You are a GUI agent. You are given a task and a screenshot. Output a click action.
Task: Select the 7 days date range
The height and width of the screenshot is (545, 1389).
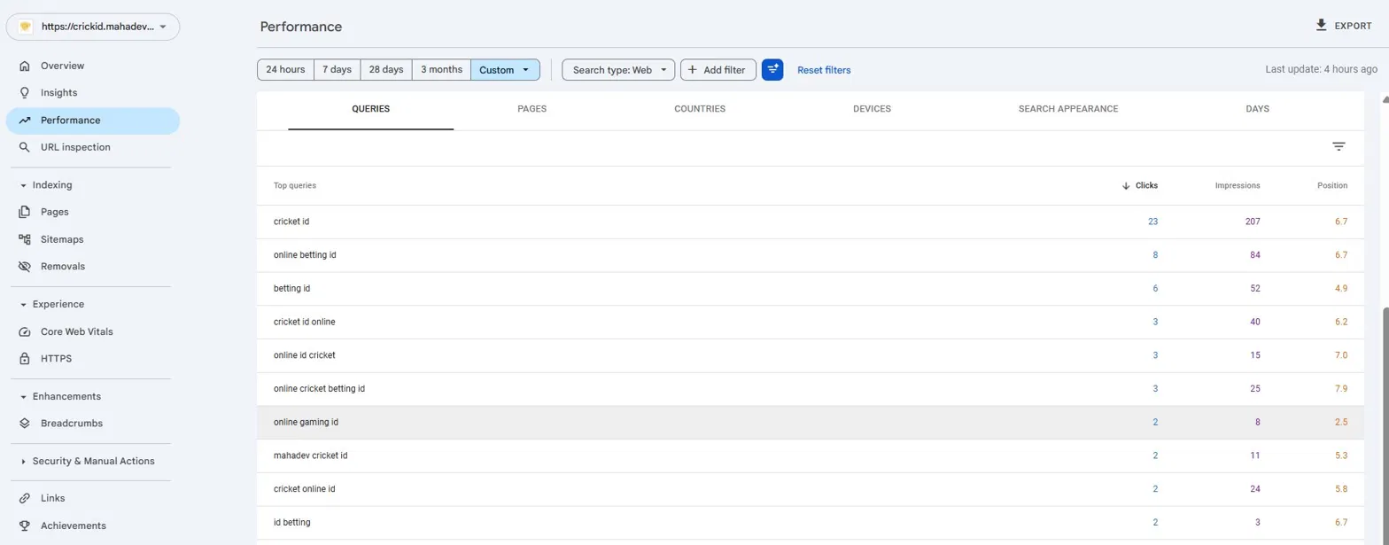pos(337,70)
